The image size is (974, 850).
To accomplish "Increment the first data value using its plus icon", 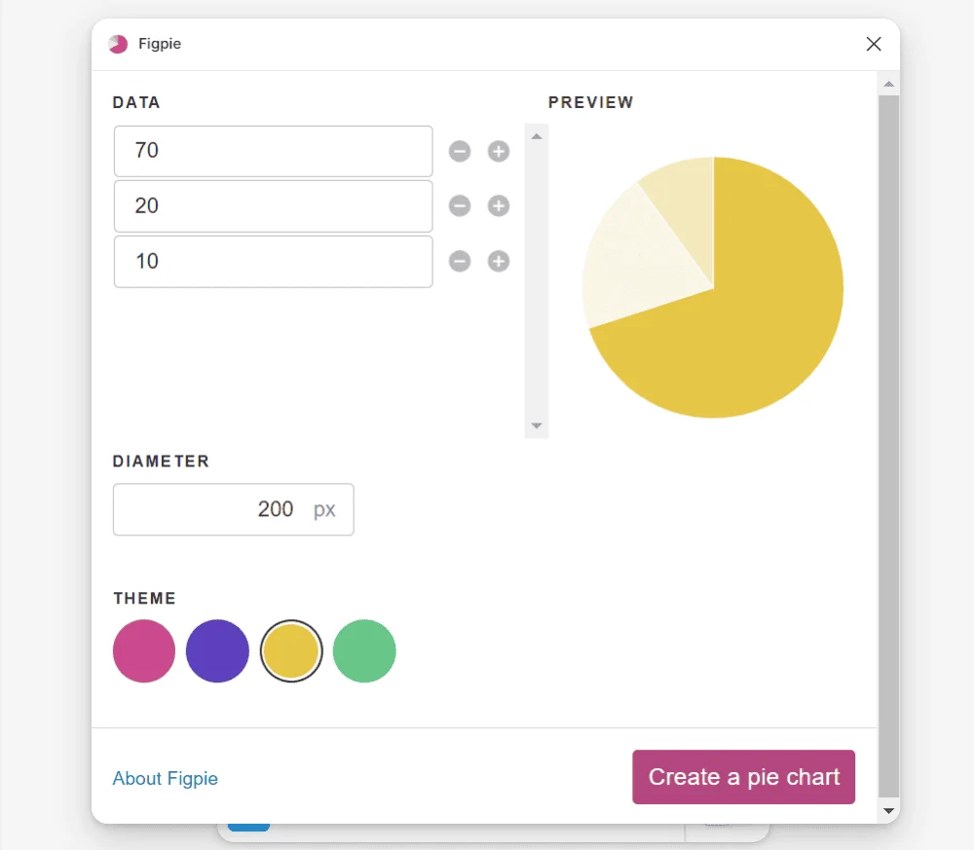I will coord(499,151).
